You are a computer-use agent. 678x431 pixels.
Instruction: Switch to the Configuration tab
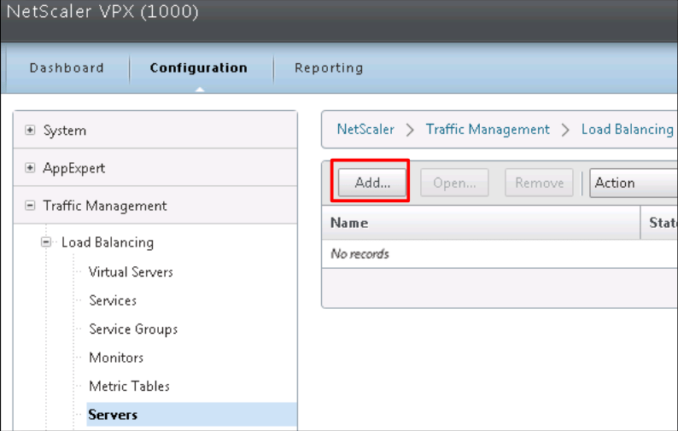click(198, 68)
